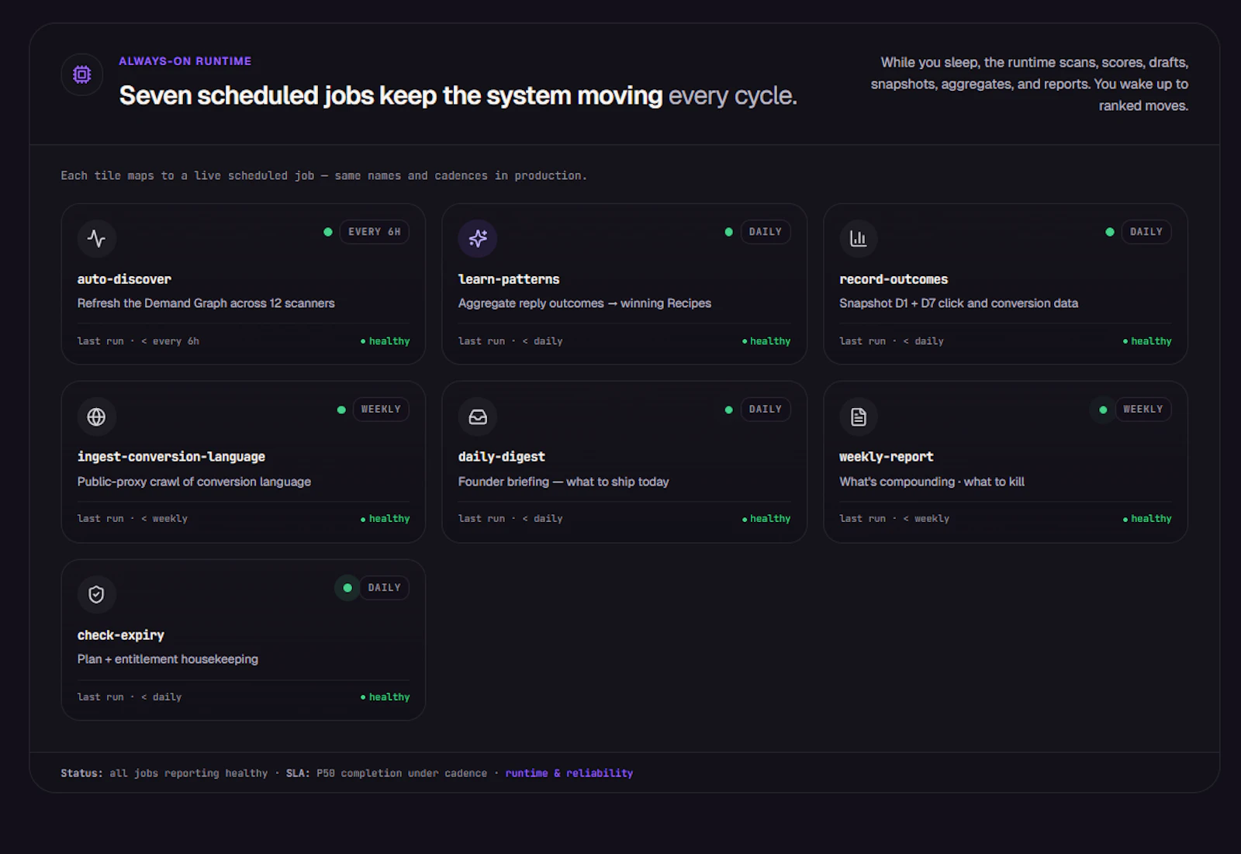The height and width of the screenshot is (854, 1241).
Task: Click the healthy status on learn-patterns tile
Action: click(x=766, y=341)
